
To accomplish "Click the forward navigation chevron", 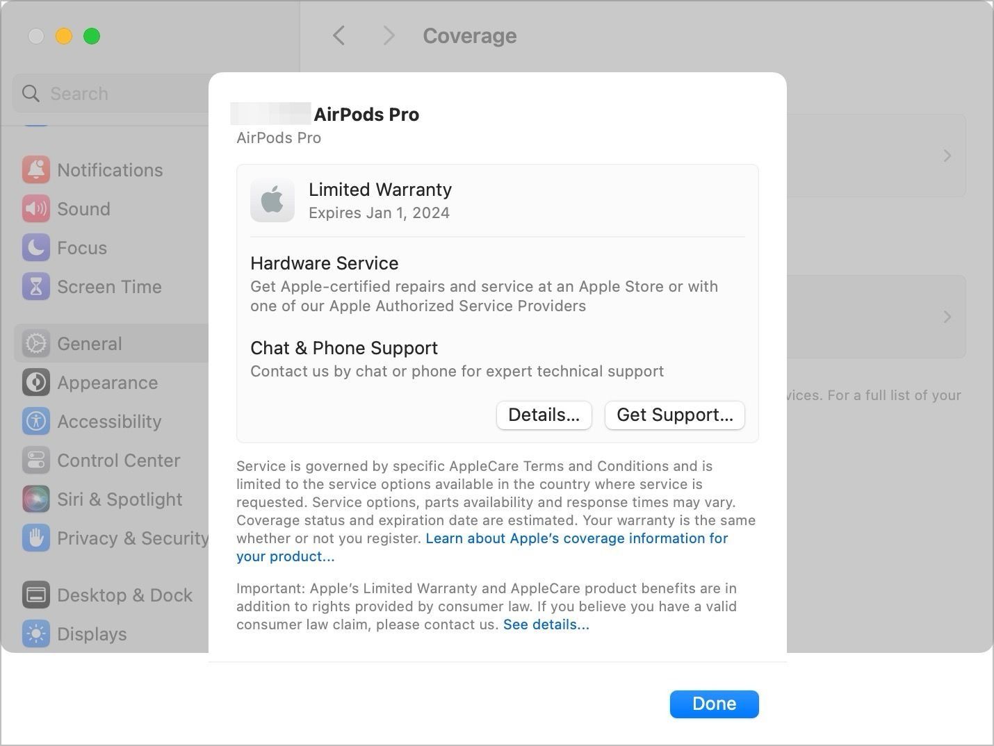I will point(389,35).
